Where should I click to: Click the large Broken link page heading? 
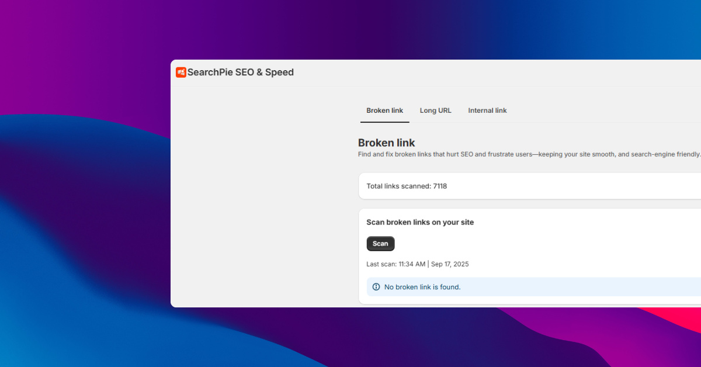[x=386, y=143]
